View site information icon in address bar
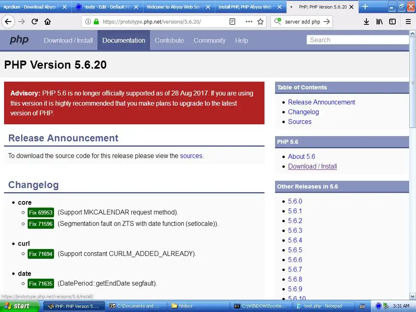This screenshot has width=416, height=312. 88,22
